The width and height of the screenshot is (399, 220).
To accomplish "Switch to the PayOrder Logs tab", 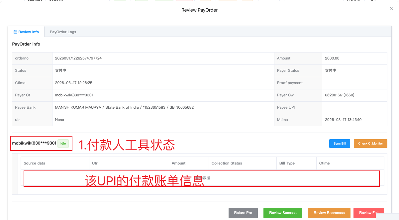I will [x=63, y=32].
